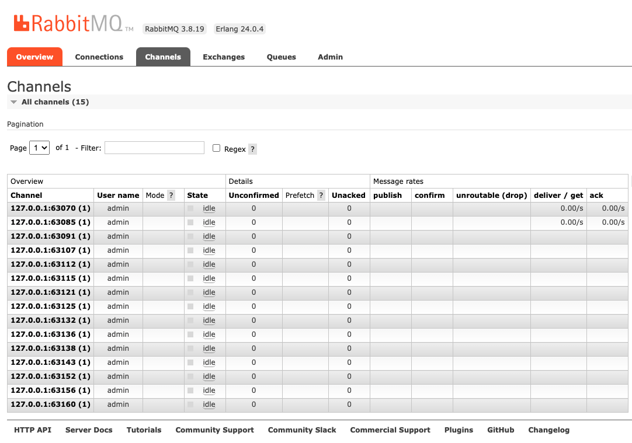Open channel 127.0.0.1:63136 (1)
Screen dimensions: 632x443
point(50,334)
